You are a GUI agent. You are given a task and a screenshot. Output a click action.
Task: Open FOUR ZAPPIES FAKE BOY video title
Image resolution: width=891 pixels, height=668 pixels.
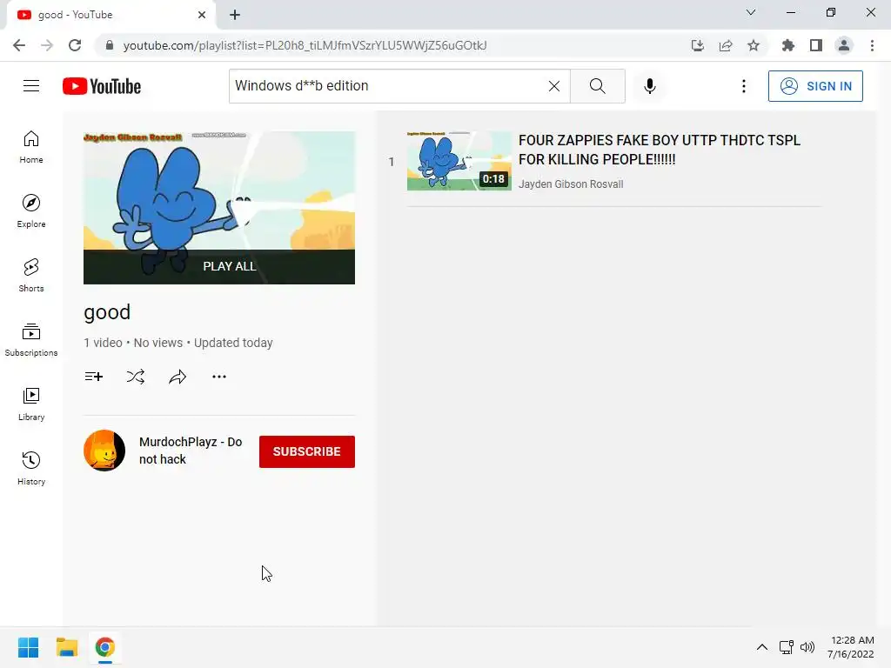(x=660, y=150)
